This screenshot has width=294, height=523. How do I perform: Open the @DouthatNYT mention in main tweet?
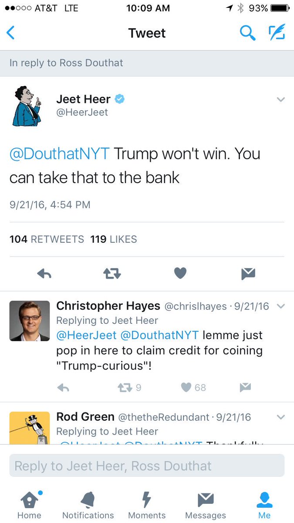[60, 154]
